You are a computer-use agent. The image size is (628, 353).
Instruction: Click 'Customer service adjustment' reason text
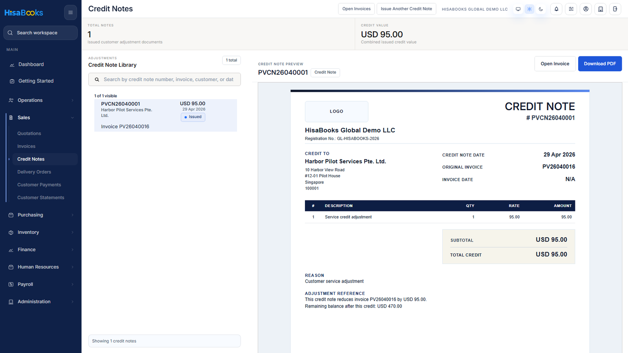tap(334, 282)
